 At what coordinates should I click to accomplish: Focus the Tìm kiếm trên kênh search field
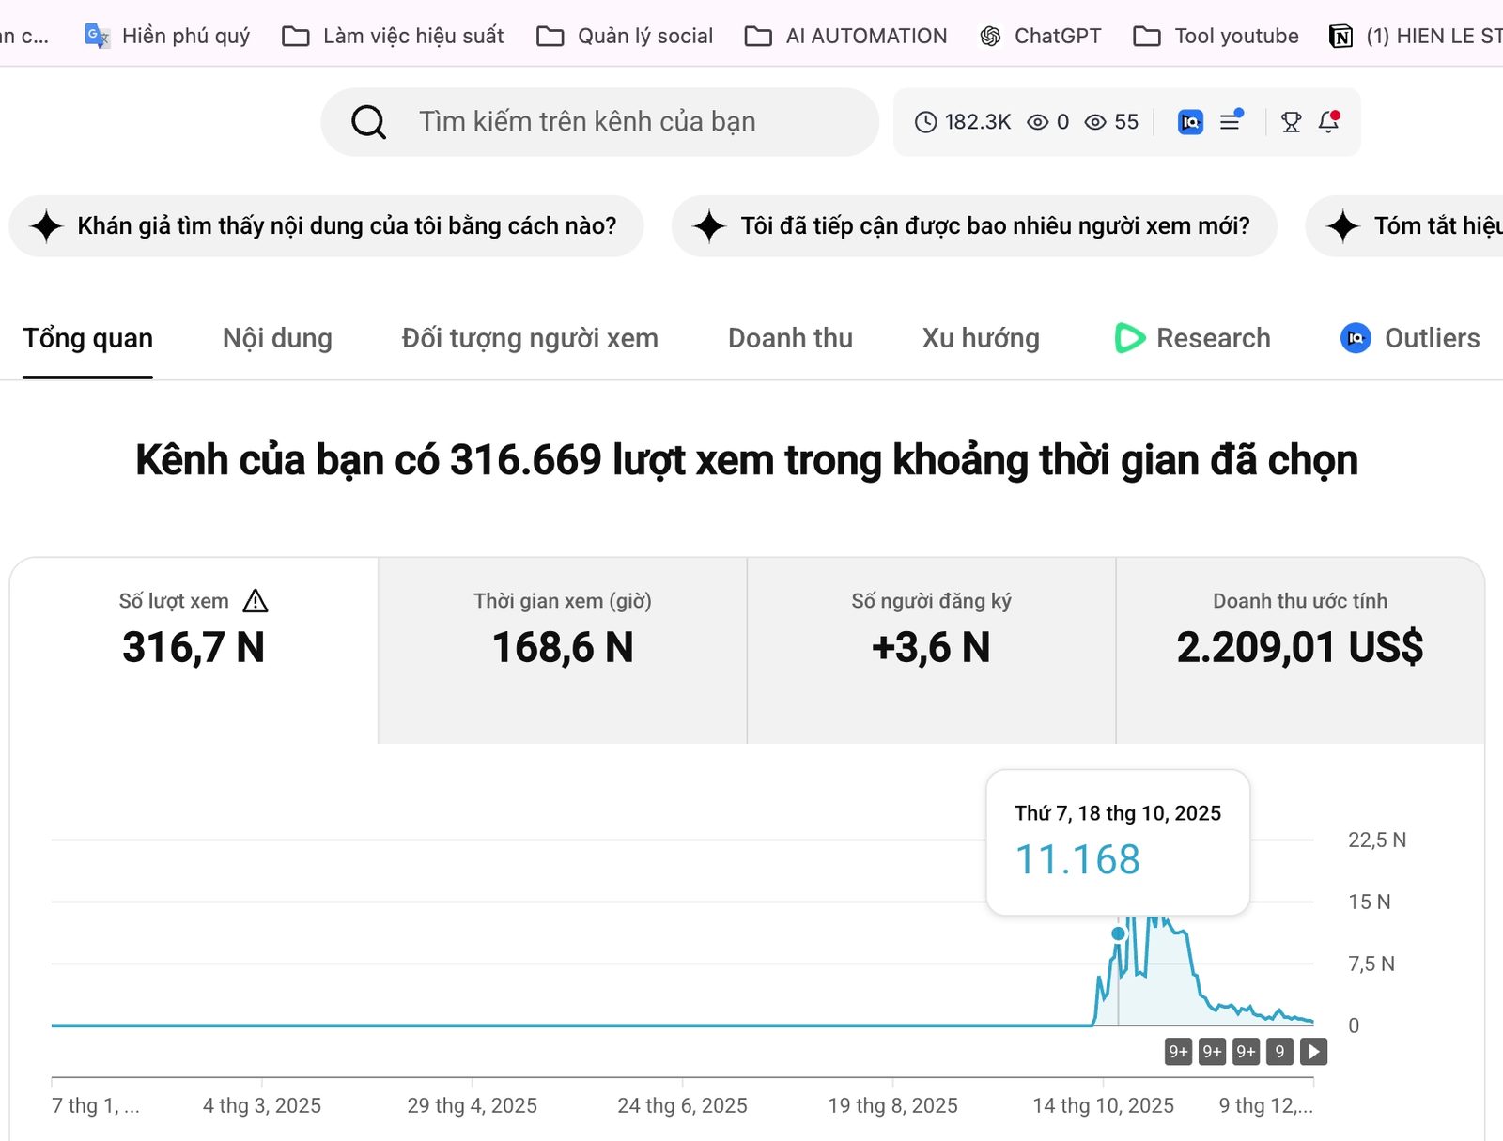600,122
